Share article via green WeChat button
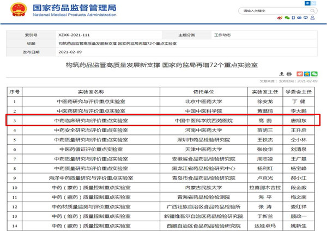Screen dimensions: 327x231 pos(314,73)
